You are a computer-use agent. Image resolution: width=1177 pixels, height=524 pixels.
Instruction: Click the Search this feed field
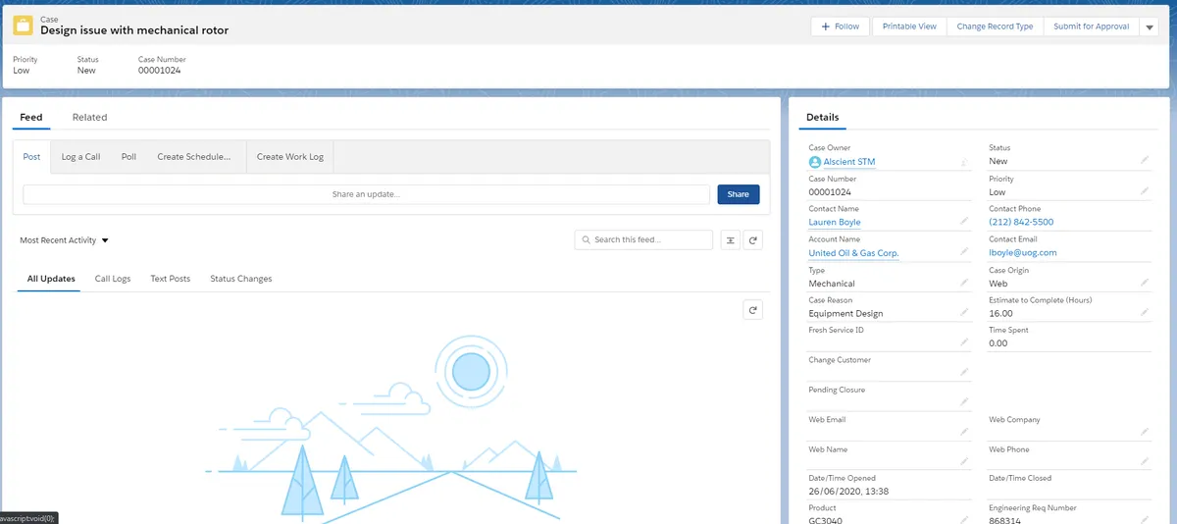point(643,239)
